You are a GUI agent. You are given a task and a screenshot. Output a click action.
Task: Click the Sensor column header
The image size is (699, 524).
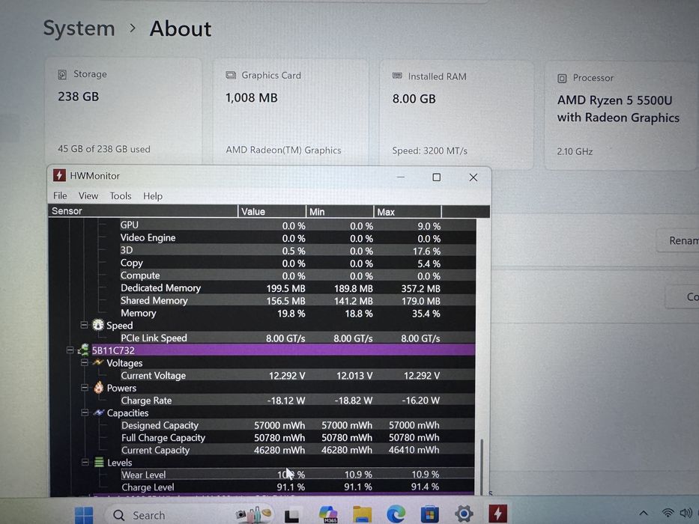point(142,211)
